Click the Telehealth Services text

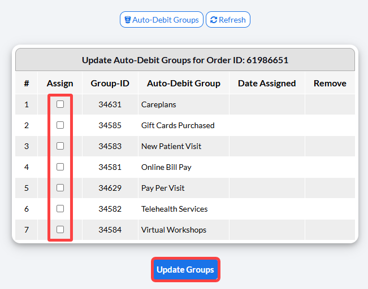(x=174, y=209)
